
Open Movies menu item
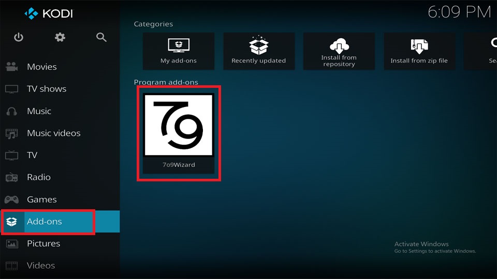click(42, 67)
